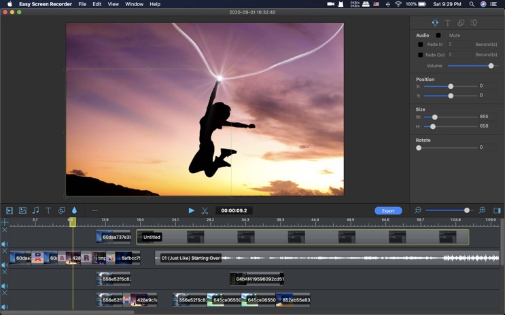Click the minus line icon in timeline toolbar

[94, 210]
